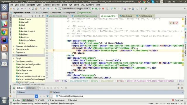Click the templates breadcrumb in navigation bar
The width and height of the screenshot is (187, 105).
pos(69,13)
